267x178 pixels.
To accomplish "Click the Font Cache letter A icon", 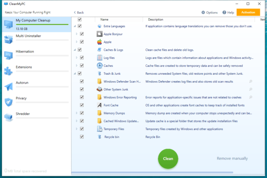I will [100, 105].
